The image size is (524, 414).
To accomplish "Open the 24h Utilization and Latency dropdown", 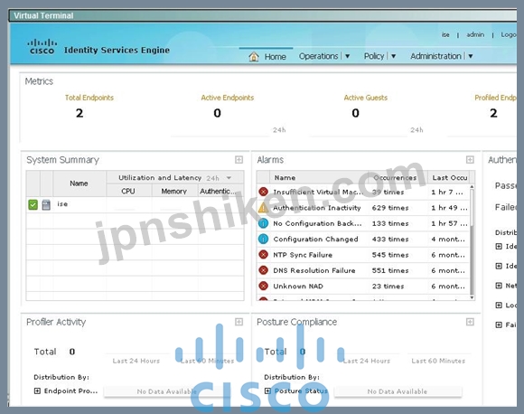I will tap(229, 178).
